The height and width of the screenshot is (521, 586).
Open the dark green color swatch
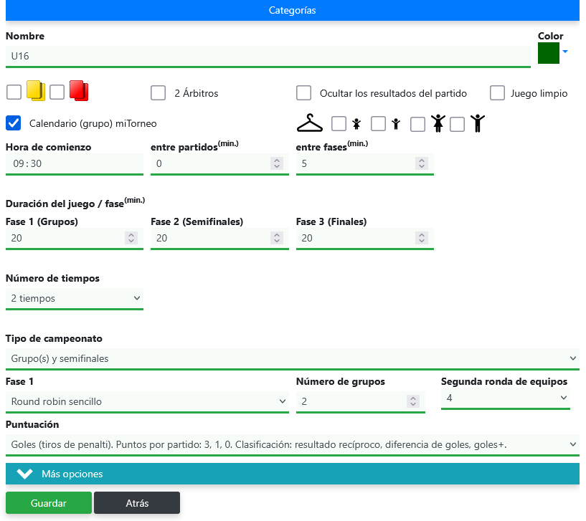tap(549, 53)
